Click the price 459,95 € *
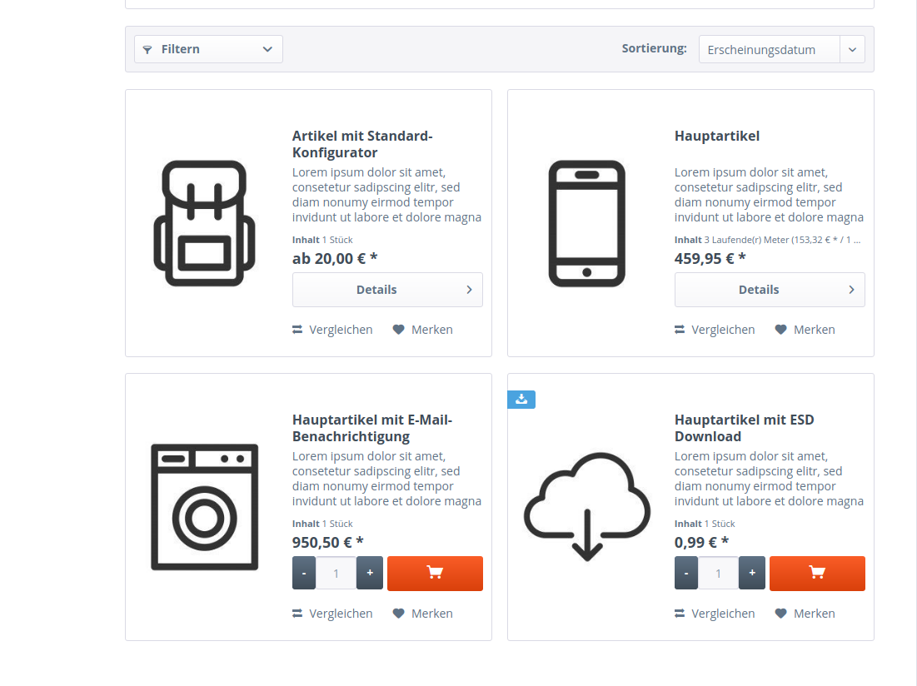 (x=710, y=258)
